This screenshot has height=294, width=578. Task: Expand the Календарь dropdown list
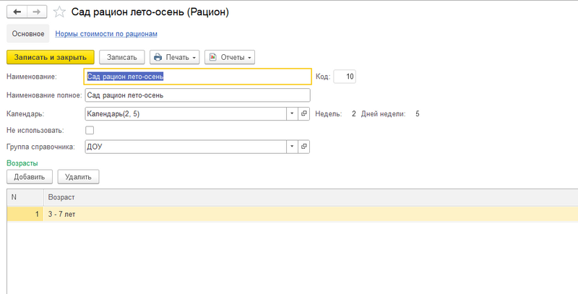[292, 113]
